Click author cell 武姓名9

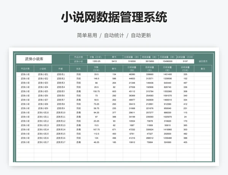pyautogui.click(x=61, y=108)
